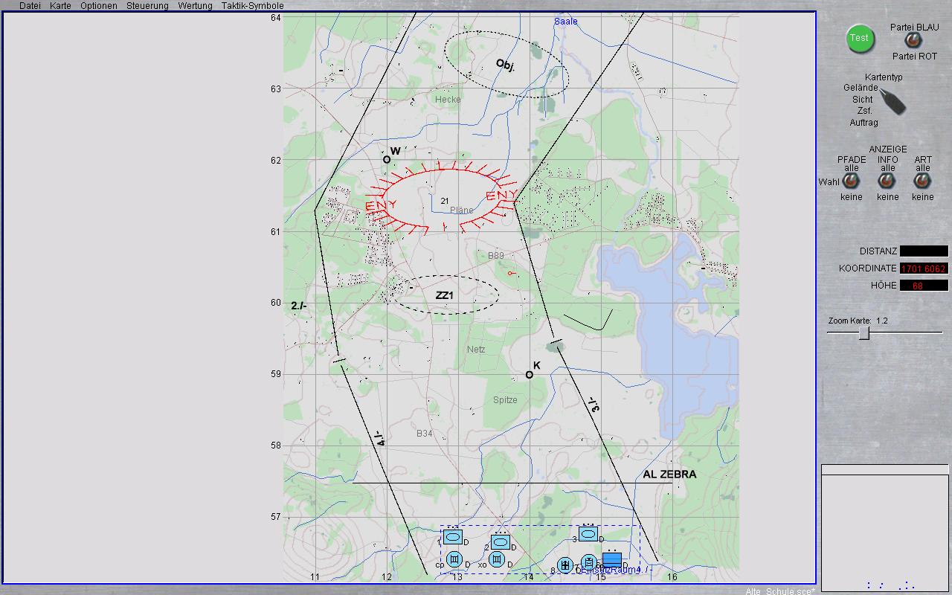
Task: Click the xo circular unit symbol
Action: [x=497, y=559]
